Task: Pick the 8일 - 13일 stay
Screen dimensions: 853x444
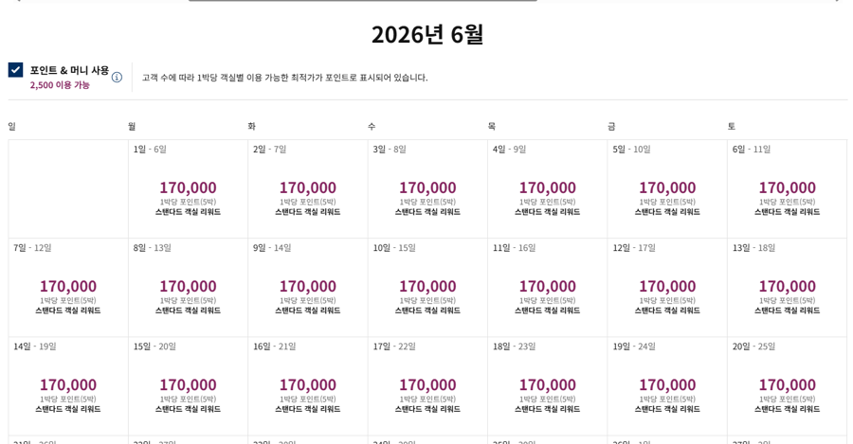Action: point(188,288)
